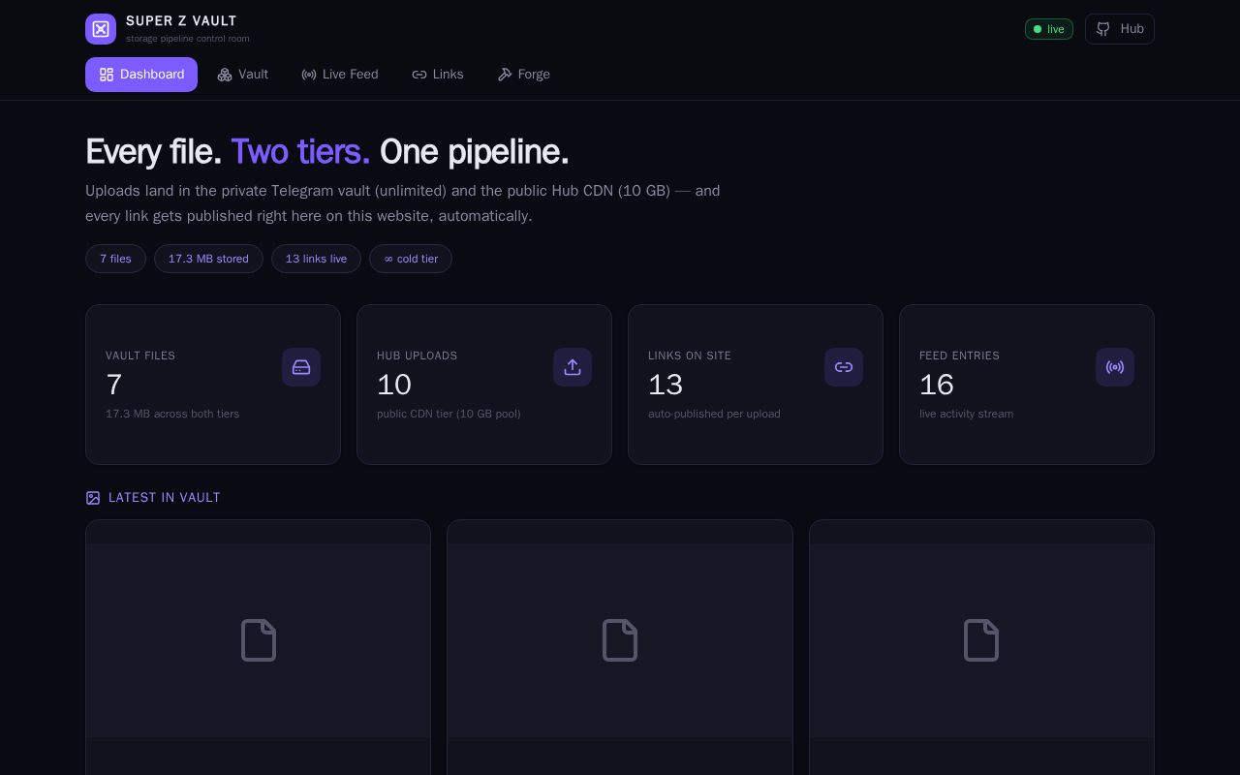Click '17.3 MB across both tiers' text
Viewport: 1240px width, 775px height.
pyautogui.click(x=172, y=414)
